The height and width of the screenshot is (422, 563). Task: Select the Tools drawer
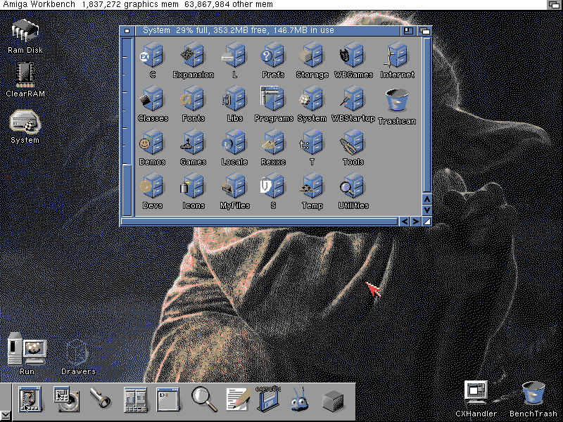[353, 143]
